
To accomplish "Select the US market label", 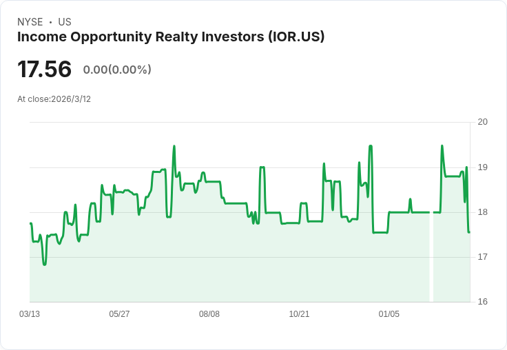I will point(65,22).
